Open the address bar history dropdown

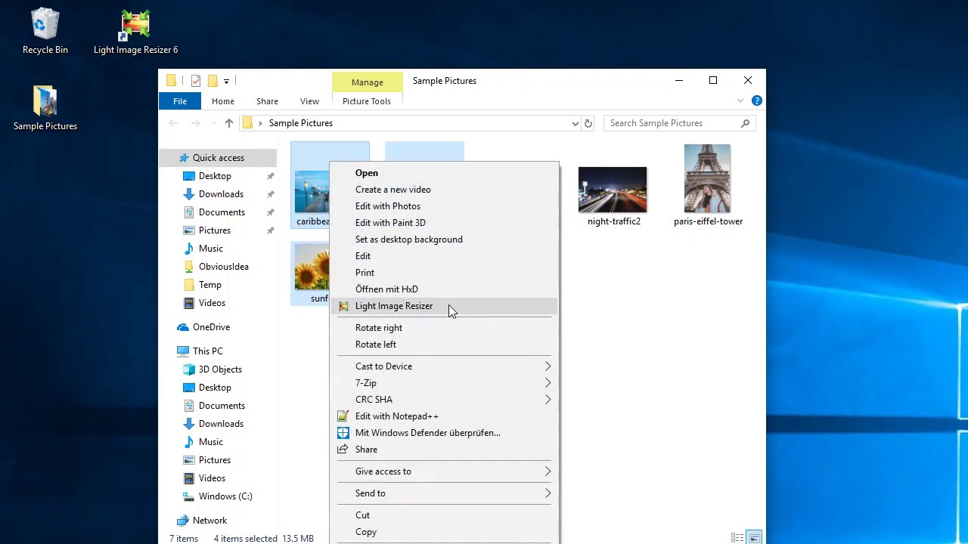point(576,123)
